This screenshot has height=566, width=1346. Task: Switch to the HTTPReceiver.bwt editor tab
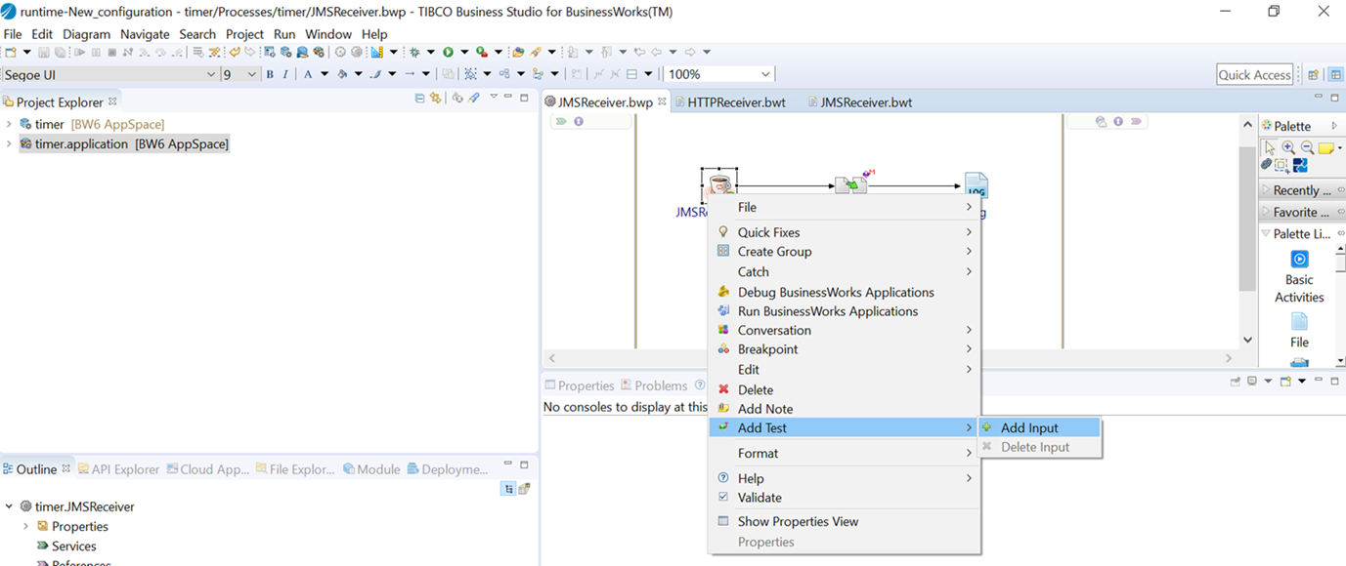(735, 102)
